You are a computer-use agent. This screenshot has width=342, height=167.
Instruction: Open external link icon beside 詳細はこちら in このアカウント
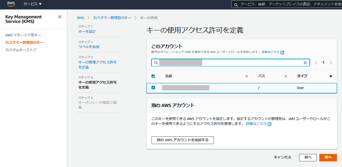282,52
